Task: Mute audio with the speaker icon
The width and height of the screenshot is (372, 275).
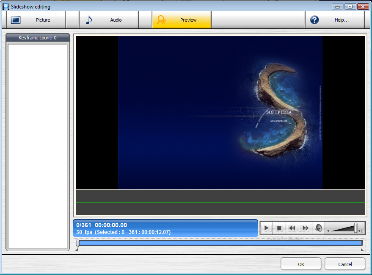Action: click(319, 228)
